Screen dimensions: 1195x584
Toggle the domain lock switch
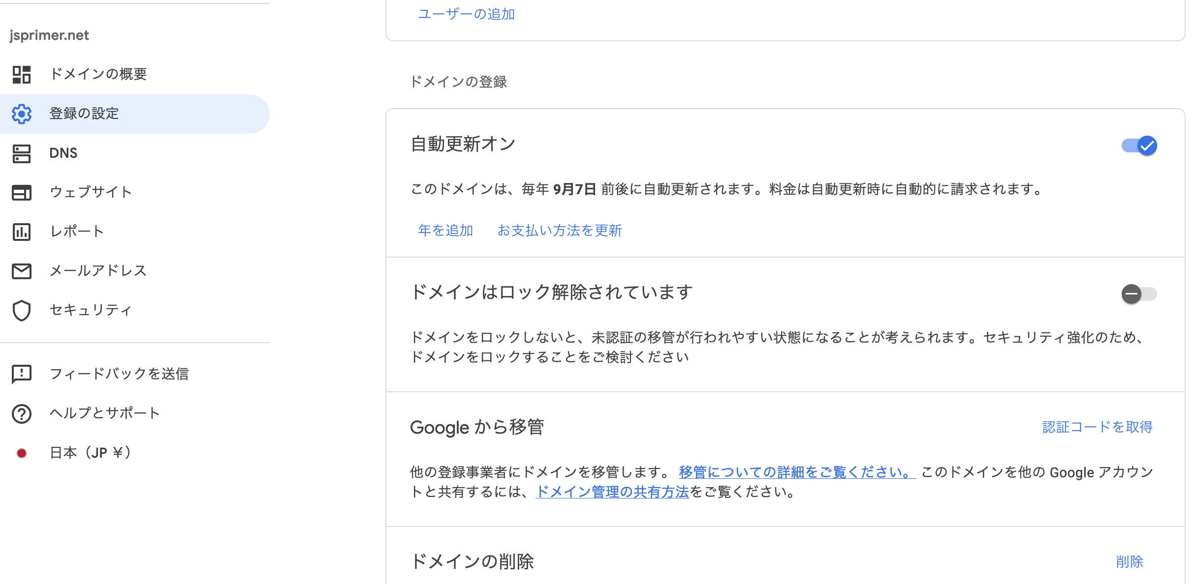[x=1139, y=294]
